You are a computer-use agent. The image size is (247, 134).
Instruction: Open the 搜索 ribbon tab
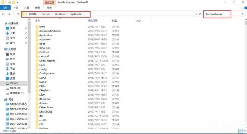[49, 7]
